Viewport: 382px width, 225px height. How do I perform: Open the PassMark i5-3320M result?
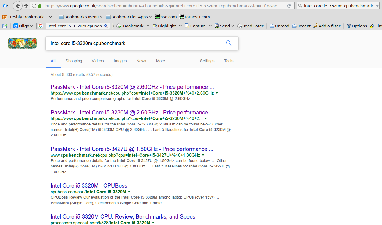(132, 87)
